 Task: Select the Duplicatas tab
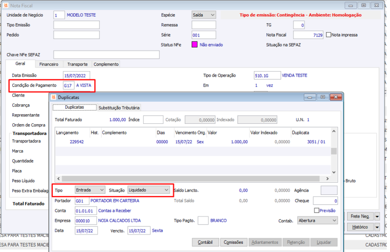75,107
